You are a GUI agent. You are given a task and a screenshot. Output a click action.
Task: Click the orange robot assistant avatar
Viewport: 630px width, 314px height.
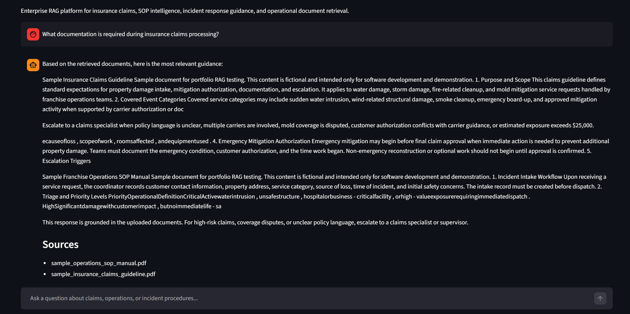pyautogui.click(x=33, y=65)
